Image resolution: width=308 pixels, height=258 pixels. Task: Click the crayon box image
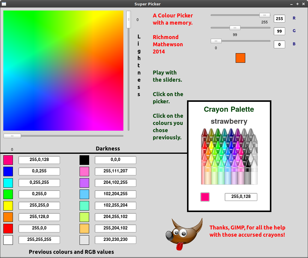pyautogui.click(x=229, y=156)
